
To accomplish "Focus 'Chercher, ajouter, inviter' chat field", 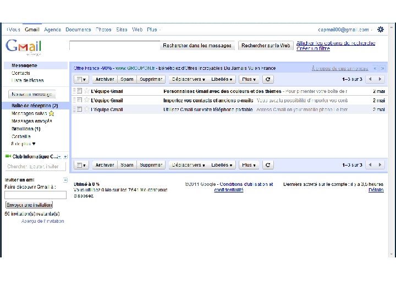I will pos(35,167).
